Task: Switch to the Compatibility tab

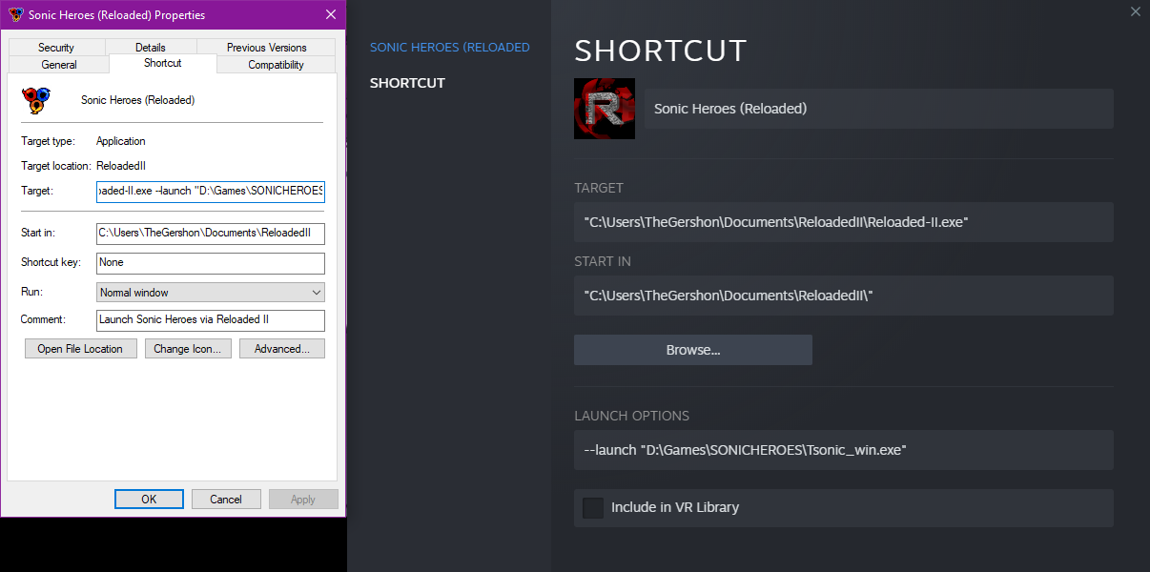Action: coord(275,65)
